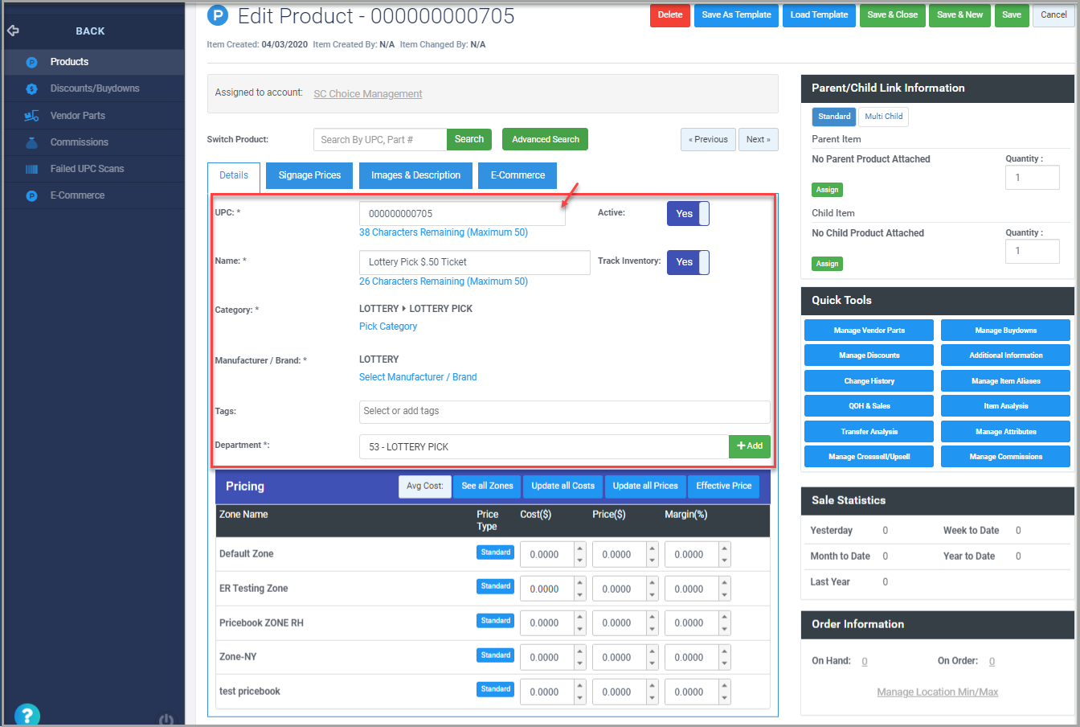Click the Avg Cost button
The width and height of the screenshot is (1080, 727).
(x=424, y=487)
